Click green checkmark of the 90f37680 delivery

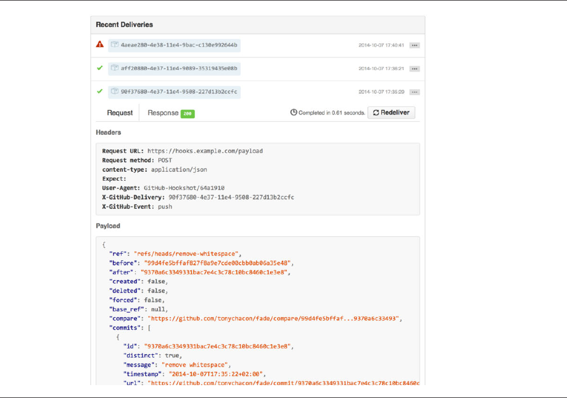(x=100, y=91)
